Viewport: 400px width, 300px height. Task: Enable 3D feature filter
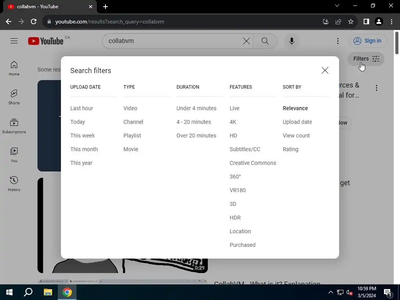pyautogui.click(x=233, y=204)
